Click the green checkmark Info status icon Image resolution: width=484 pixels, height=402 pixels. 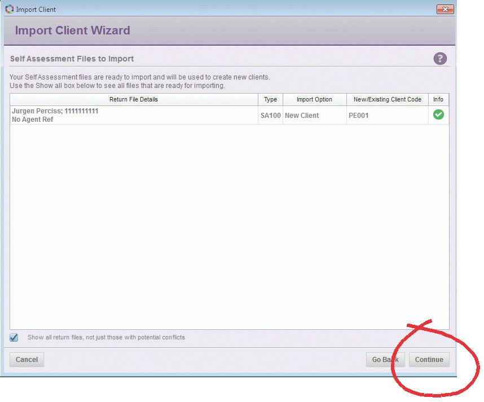click(x=438, y=115)
